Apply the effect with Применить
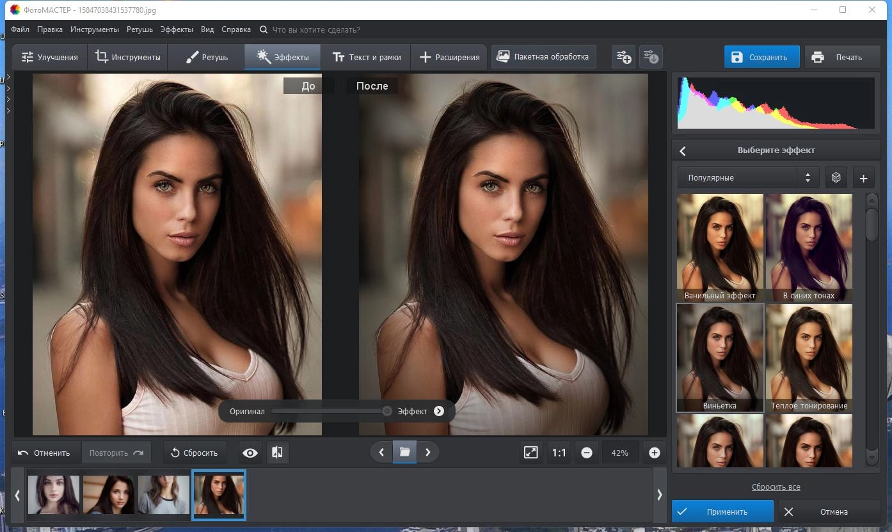The image size is (892, 532). pos(722,512)
